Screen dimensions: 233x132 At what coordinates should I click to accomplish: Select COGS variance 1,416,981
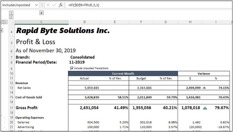tap(193, 97)
